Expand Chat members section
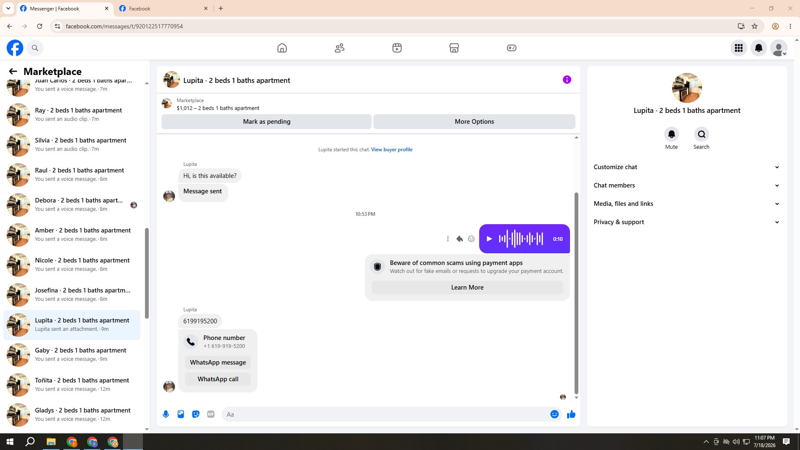The height and width of the screenshot is (450, 800). 687,185
